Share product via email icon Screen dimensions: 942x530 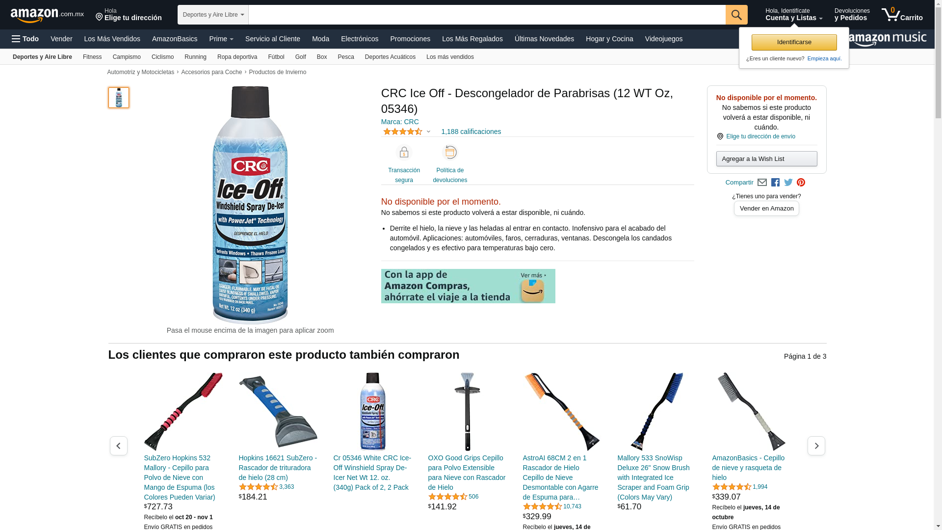point(762,183)
